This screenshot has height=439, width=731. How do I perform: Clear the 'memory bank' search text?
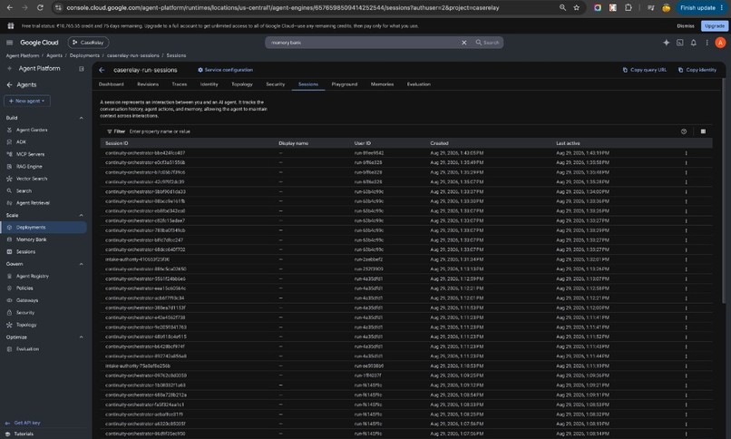pos(463,43)
